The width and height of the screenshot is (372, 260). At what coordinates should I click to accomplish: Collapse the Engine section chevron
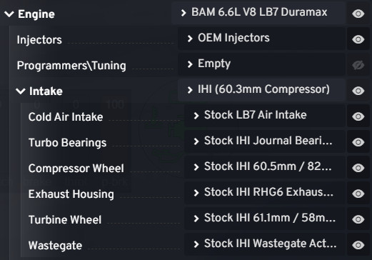pyautogui.click(x=9, y=14)
